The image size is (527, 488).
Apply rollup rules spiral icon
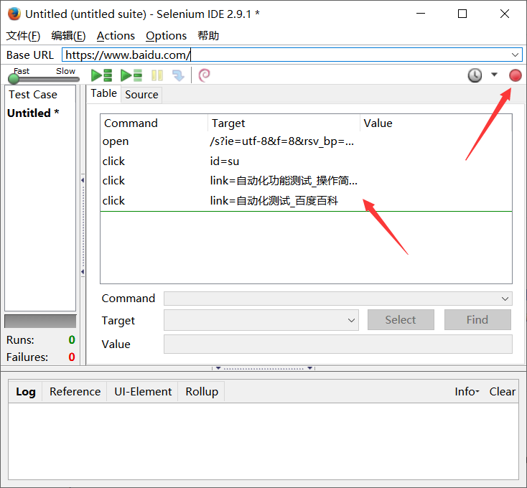205,75
